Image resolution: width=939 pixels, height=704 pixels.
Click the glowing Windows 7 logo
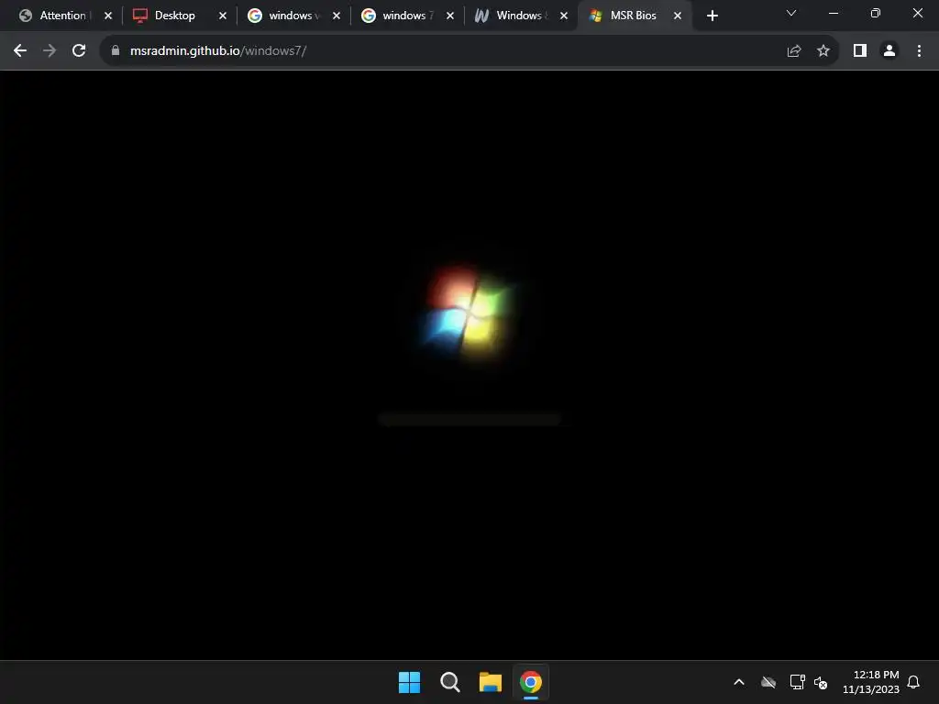click(x=469, y=313)
